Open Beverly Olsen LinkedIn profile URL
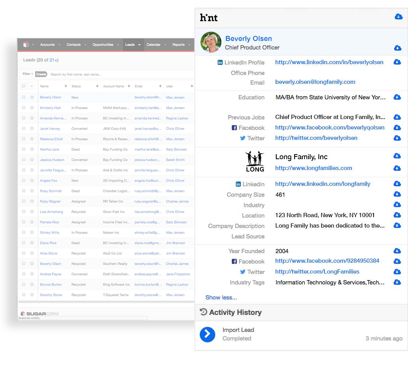 tap(329, 62)
